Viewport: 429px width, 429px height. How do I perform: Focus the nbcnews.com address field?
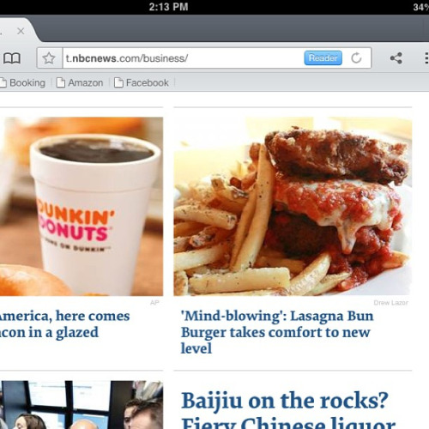[183, 58]
